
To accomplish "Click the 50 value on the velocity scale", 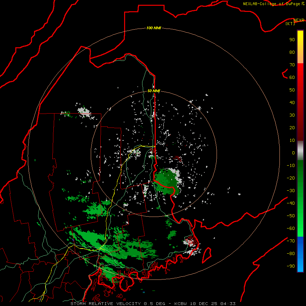I will [x=292, y=90].
